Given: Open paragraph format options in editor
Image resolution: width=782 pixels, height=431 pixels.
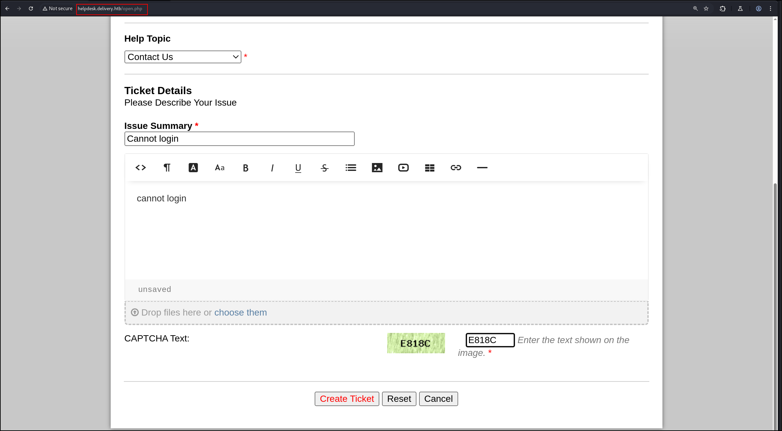Looking at the screenshot, I should click(x=167, y=168).
